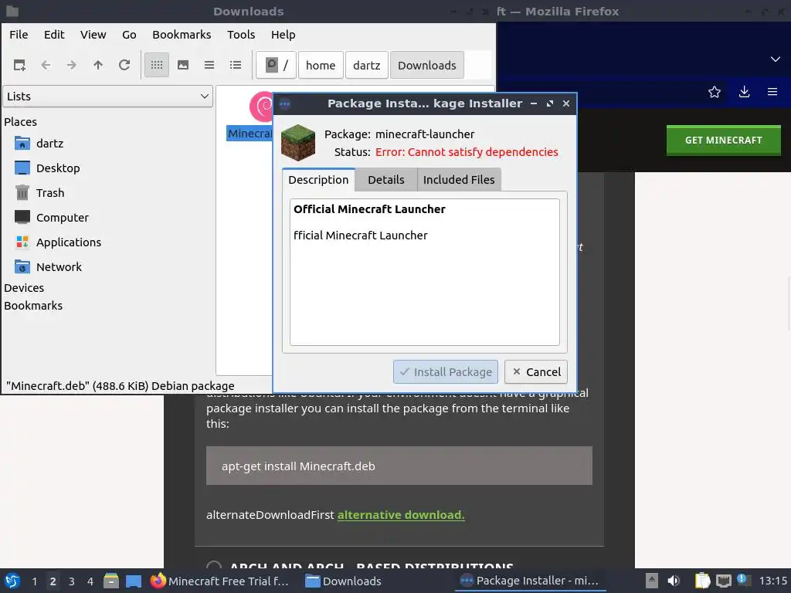Open the Firefox hamburger menu
This screenshot has width=791, height=593.
click(772, 92)
